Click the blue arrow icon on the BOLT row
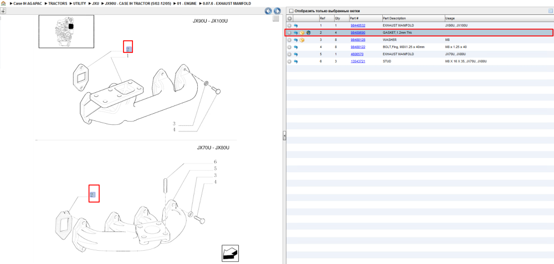554x264 pixels. pyautogui.click(x=296, y=47)
